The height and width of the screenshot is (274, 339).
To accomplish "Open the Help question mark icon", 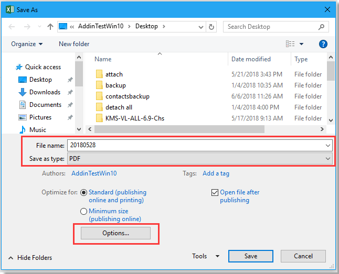I will point(323,44).
